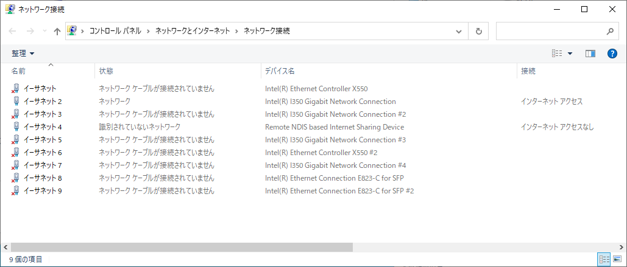Screen dimensions: 627x267
Task: Refresh the network connections list
Action: (479, 31)
